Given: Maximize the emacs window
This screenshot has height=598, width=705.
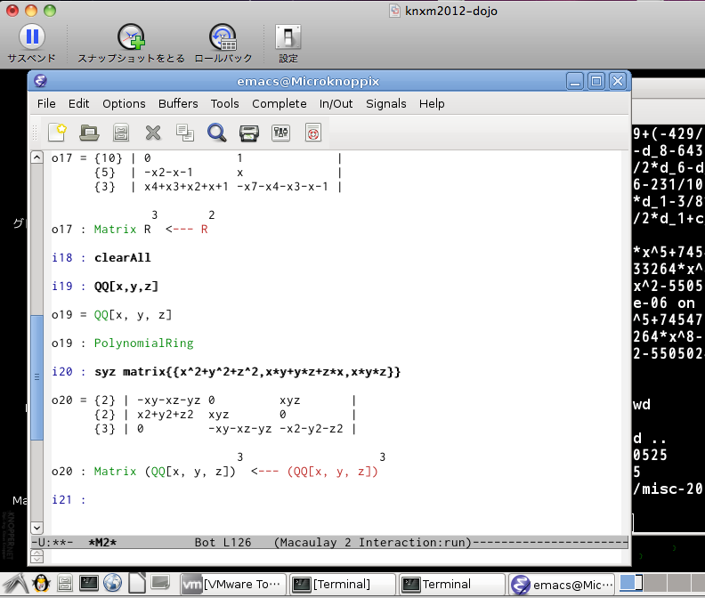Looking at the screenshot, I should [596, 81].
